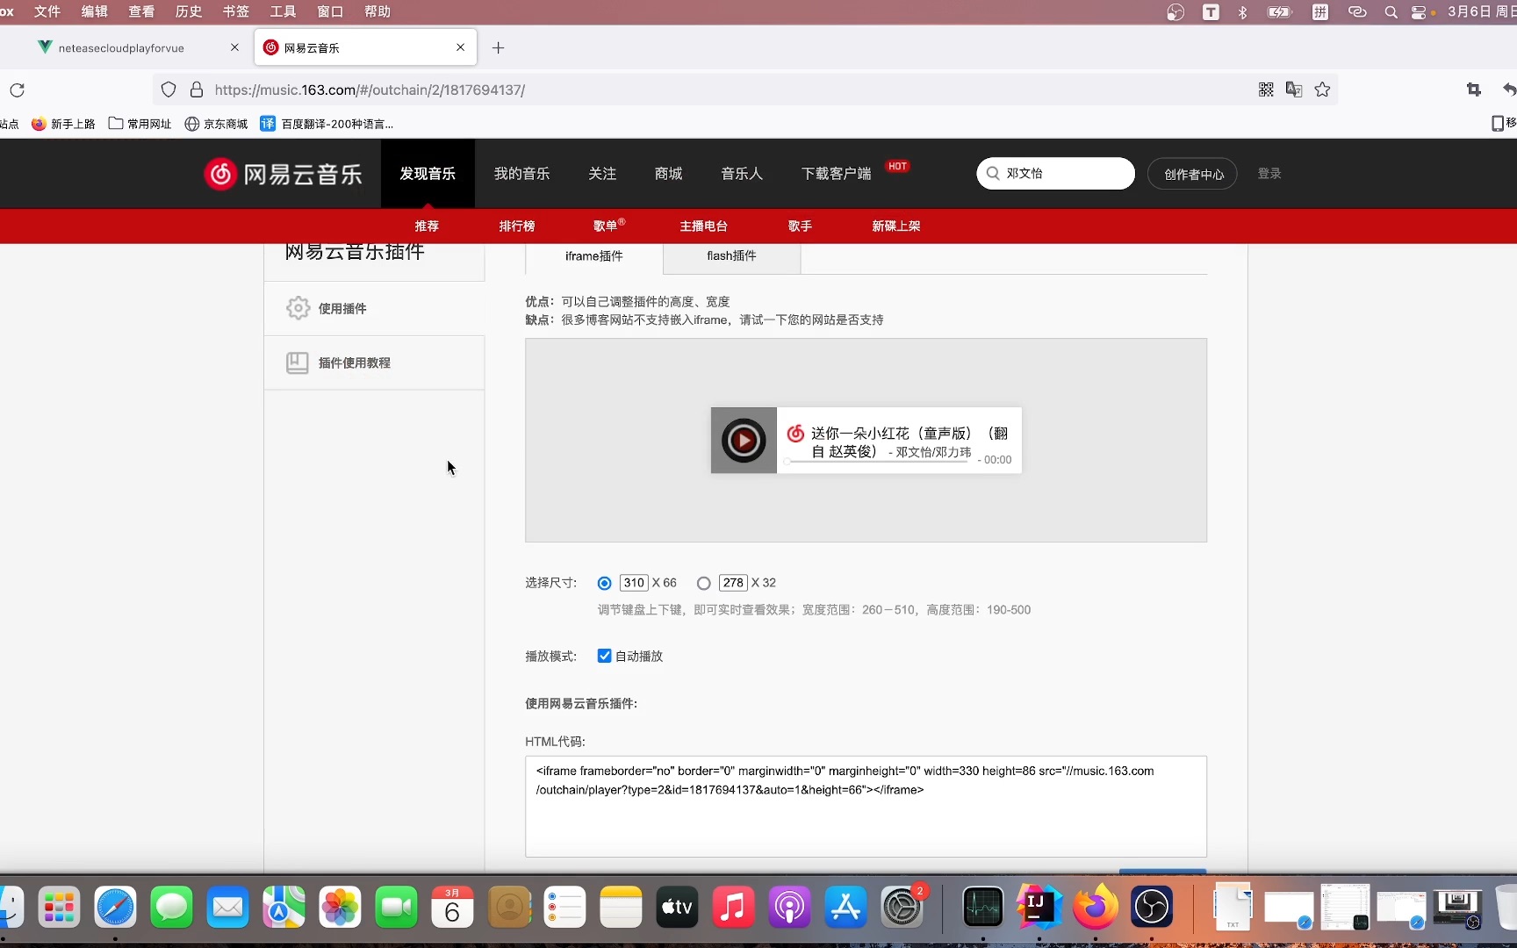Screen dimensions: 1517x948
Task: Open Maps from the dock
Action: pyautogui.click(x=284, y=907)
